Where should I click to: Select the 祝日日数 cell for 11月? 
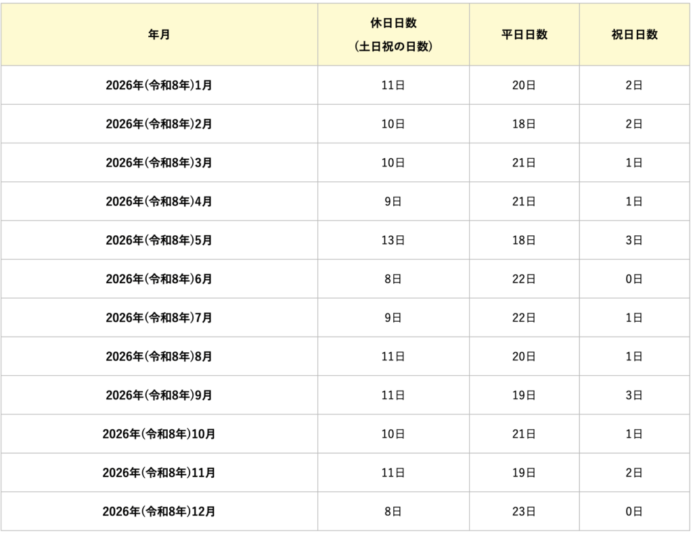click(634, 473)
